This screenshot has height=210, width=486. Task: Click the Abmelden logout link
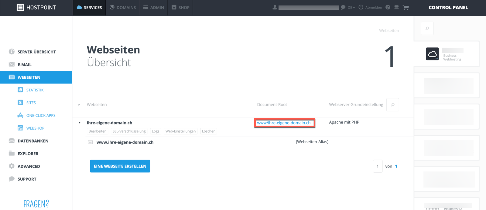tap(374, 8)
